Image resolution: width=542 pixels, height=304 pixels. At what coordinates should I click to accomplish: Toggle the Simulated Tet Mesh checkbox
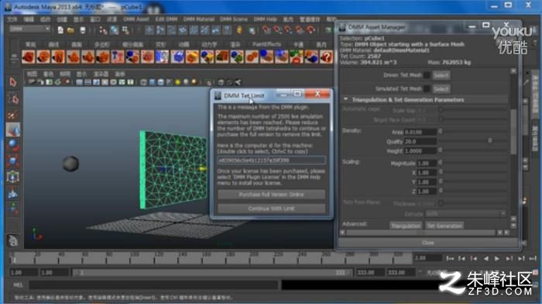coord(427,88)
